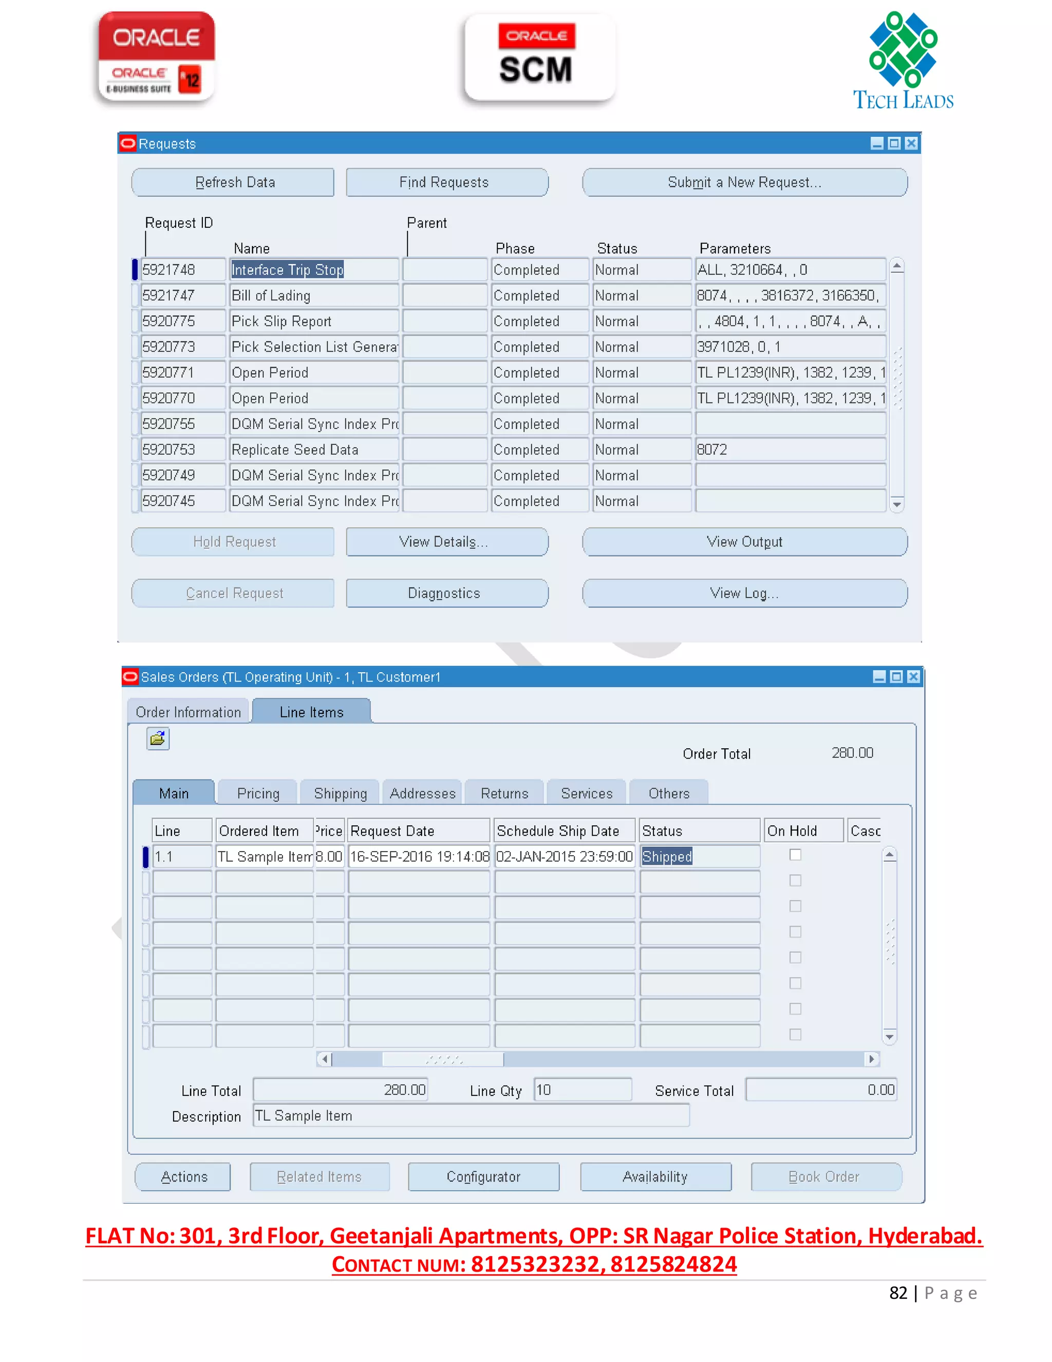Check On Hold box for line 1.1
The height and width of the screenshot is (1362, 1052).
pyautogui.click(x=795, y=855)
